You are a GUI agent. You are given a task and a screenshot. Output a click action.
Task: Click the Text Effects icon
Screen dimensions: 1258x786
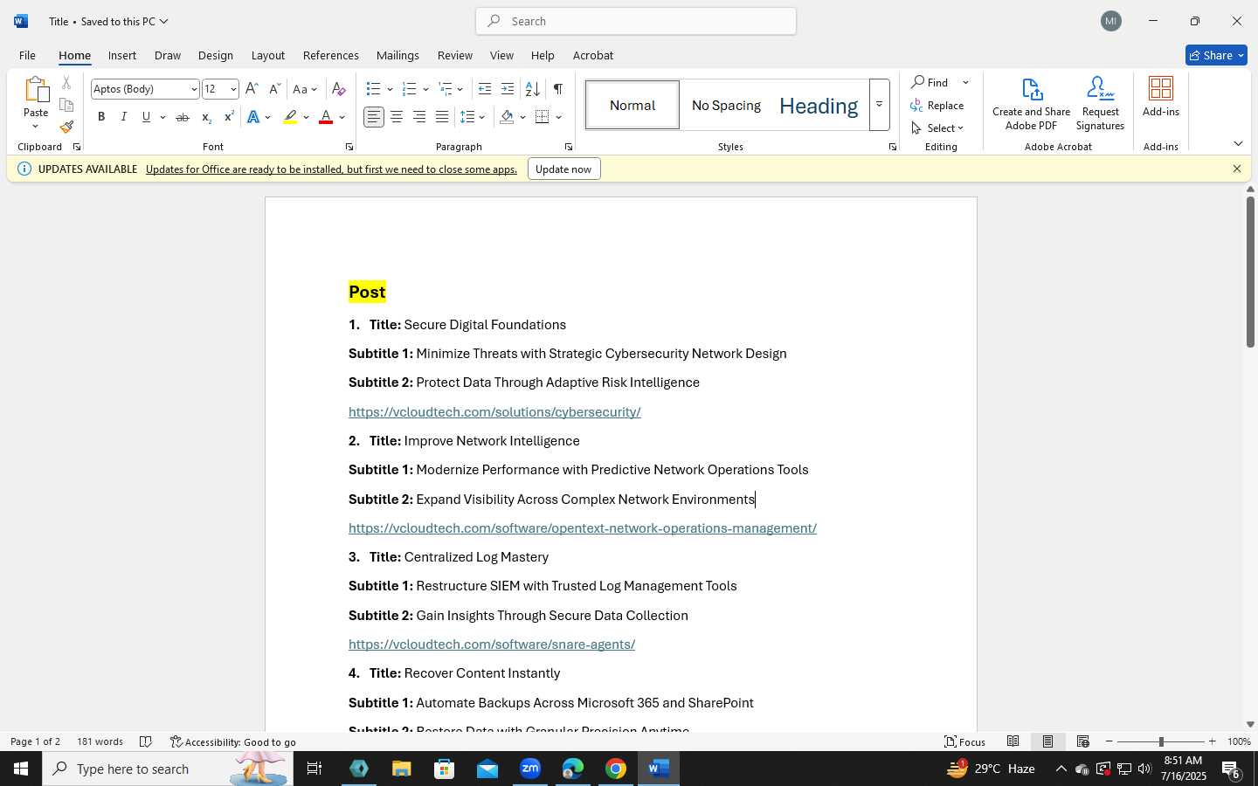(253, 117)
